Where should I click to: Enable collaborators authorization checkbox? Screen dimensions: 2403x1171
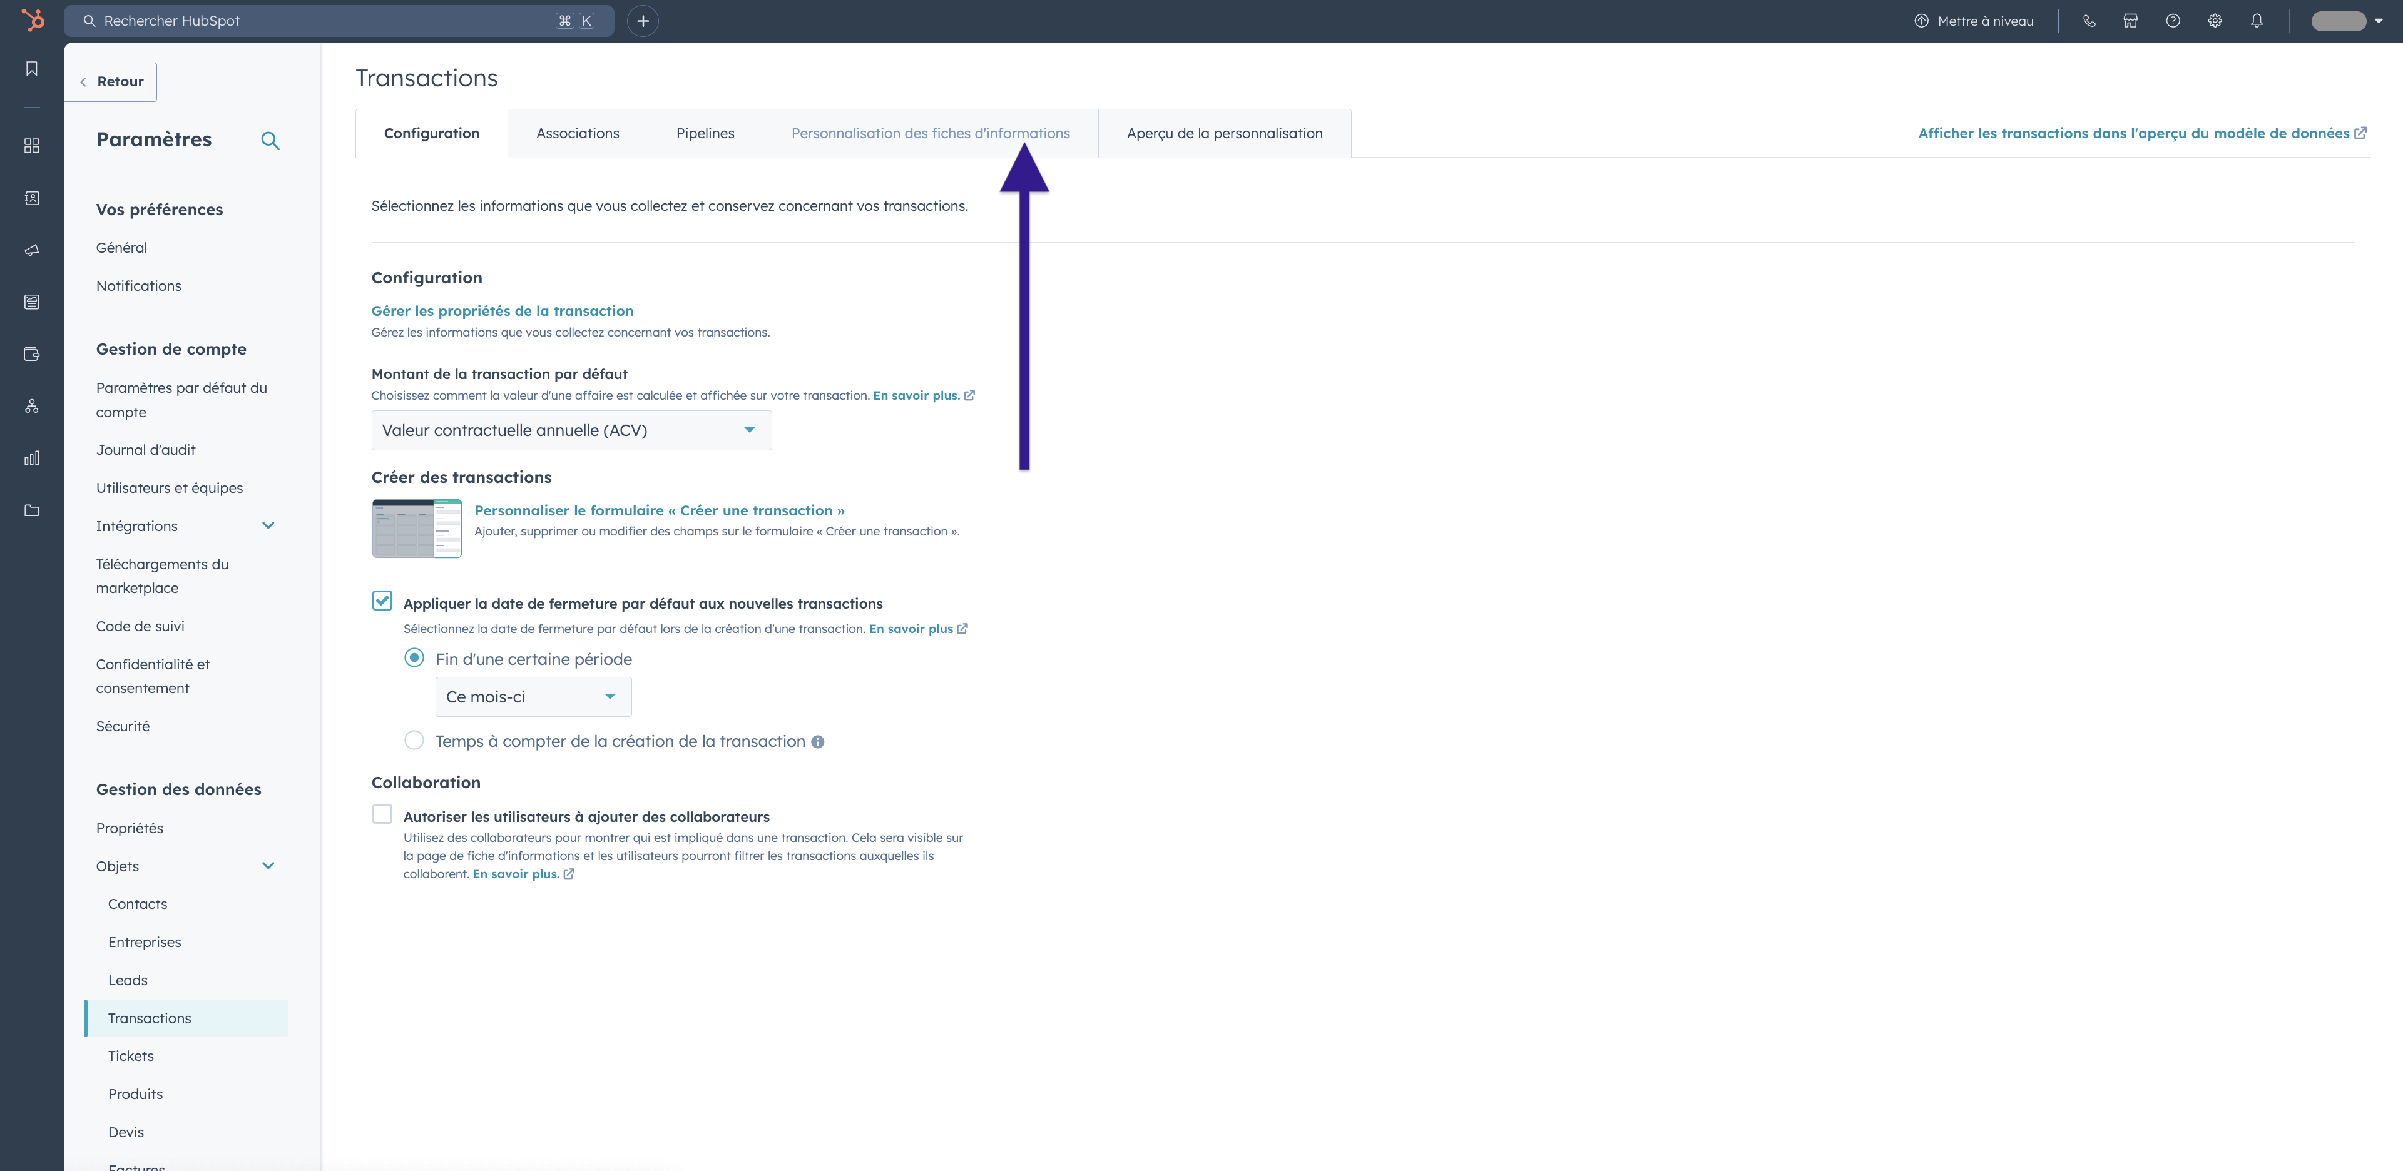[382, 814]
